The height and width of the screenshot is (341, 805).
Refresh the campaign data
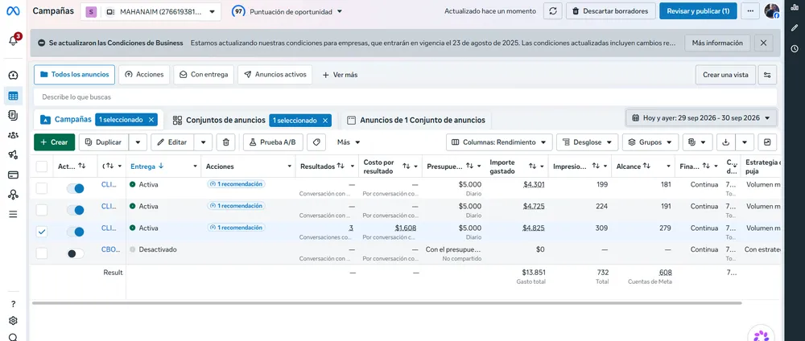click(x=552, y=11)
